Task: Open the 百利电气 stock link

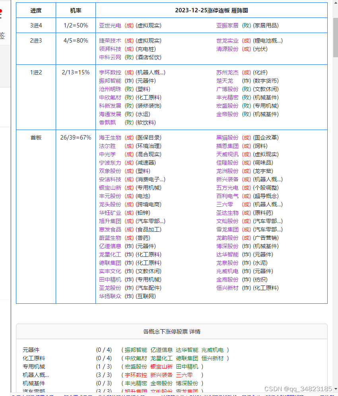Action: [x=227, y=196]
